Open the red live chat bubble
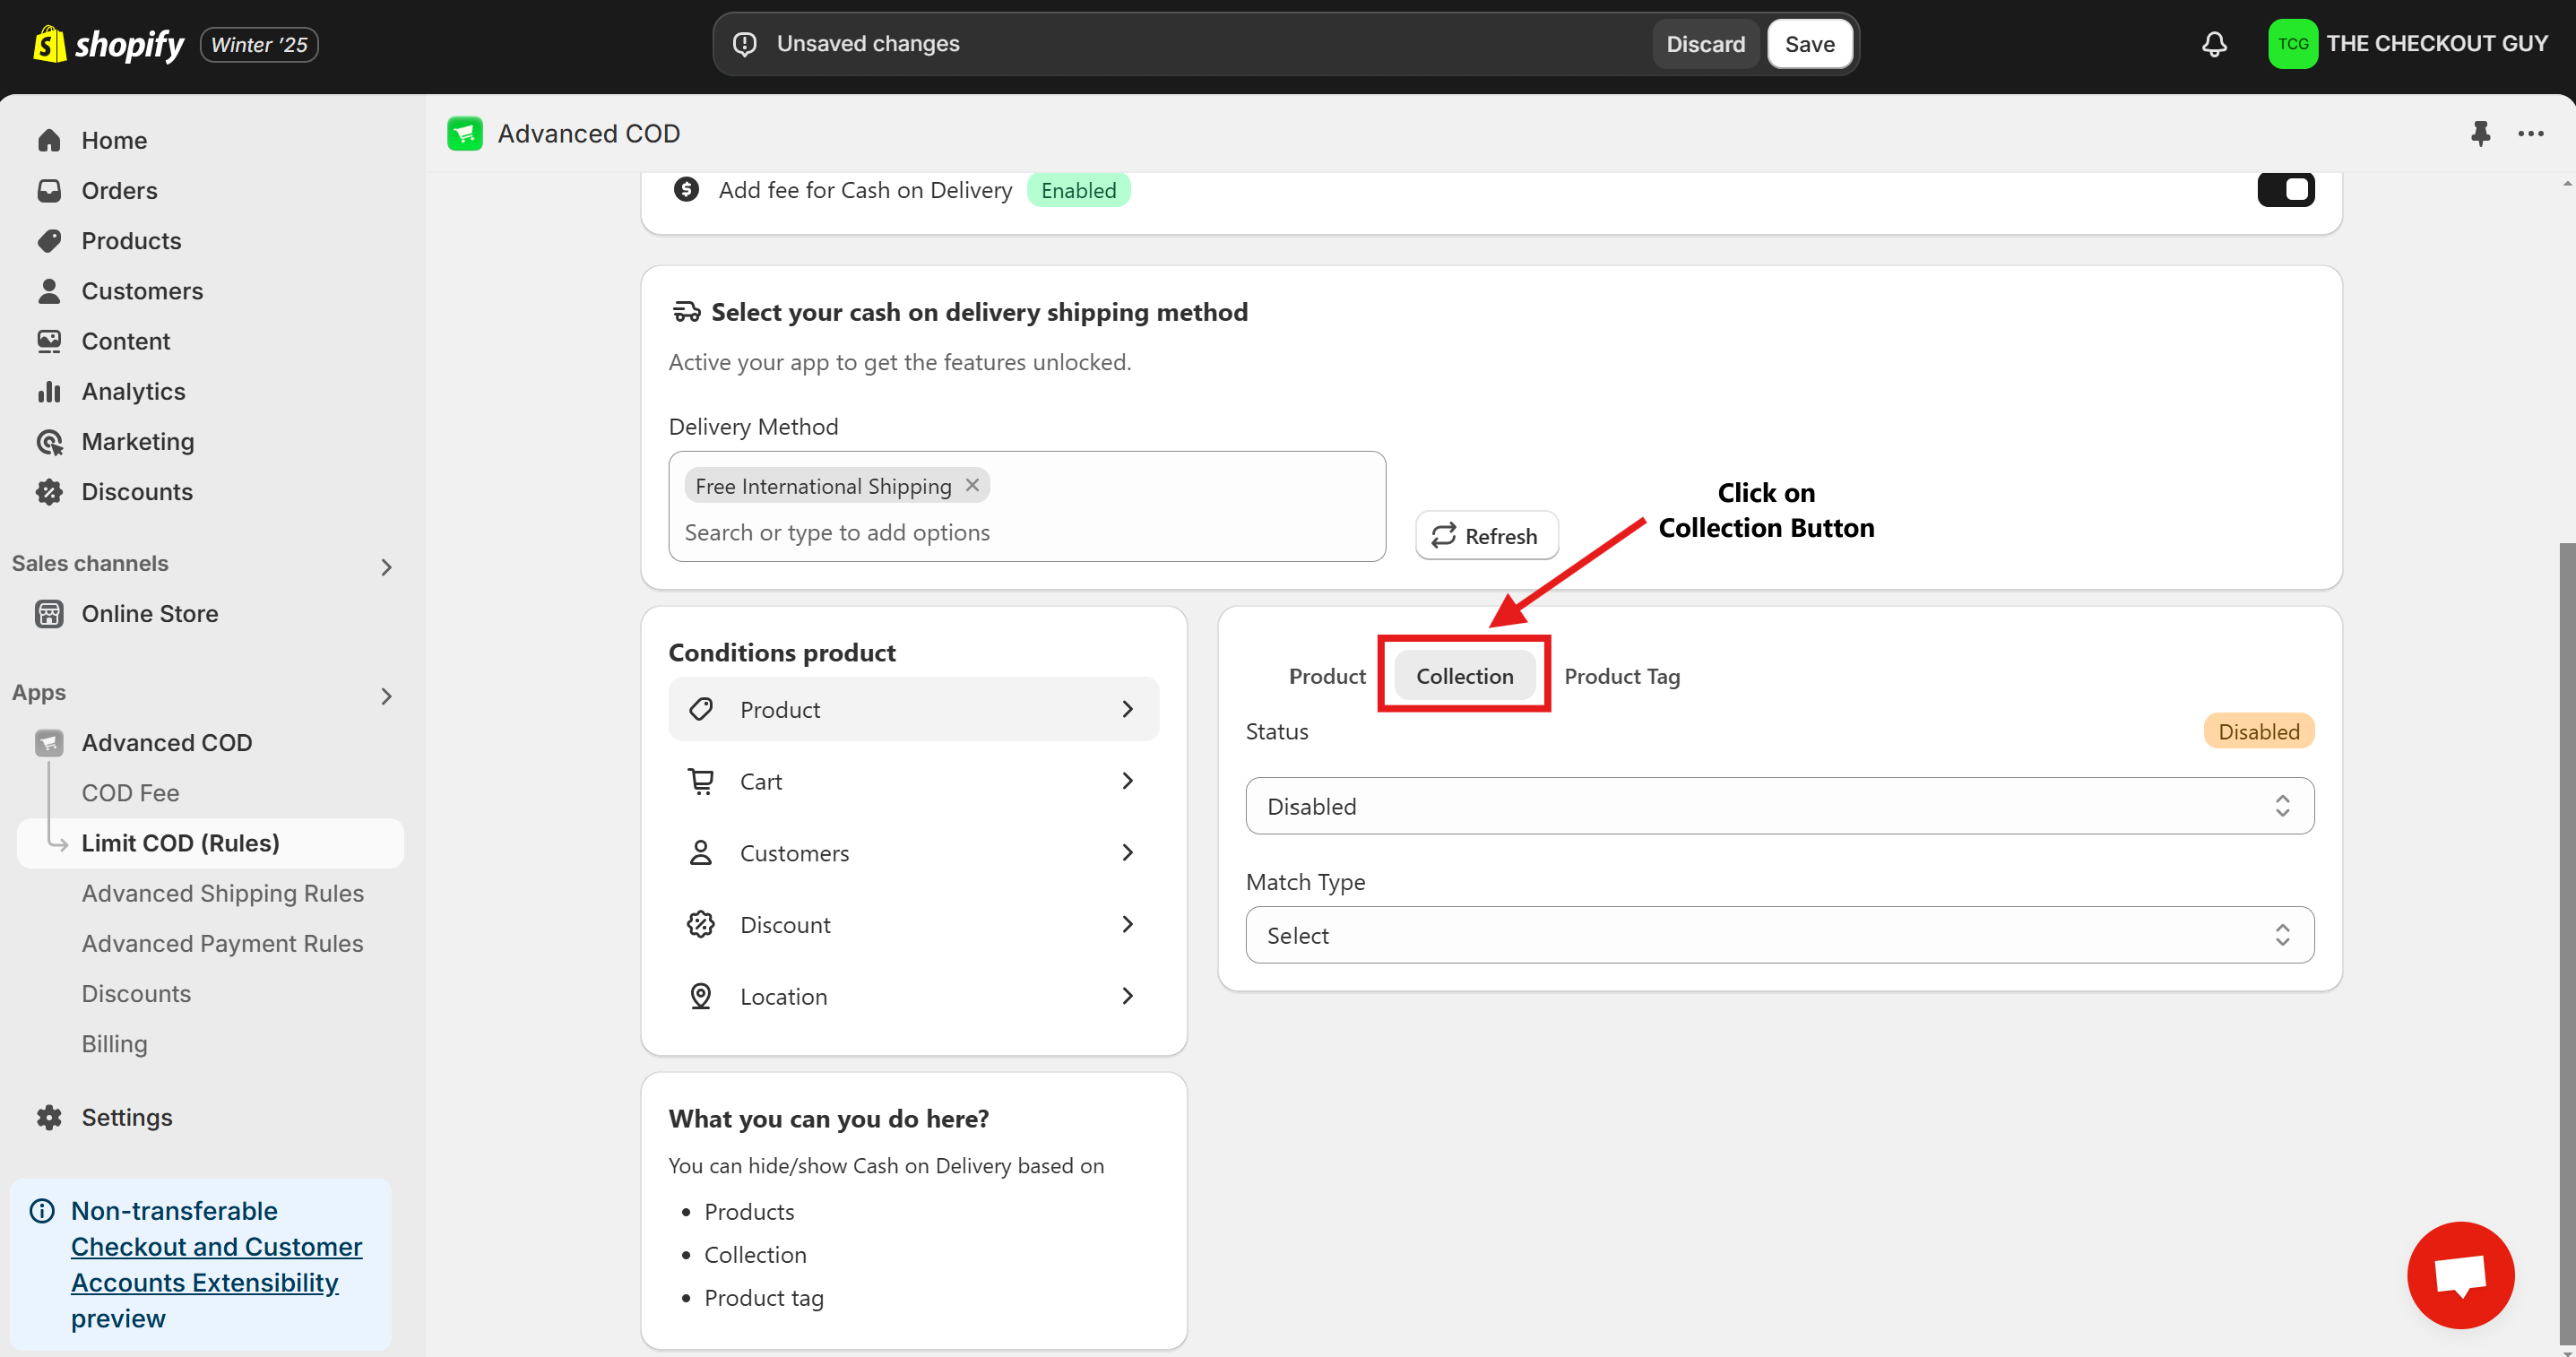This screenshot has height=1357, width=2576. 2460,1274
